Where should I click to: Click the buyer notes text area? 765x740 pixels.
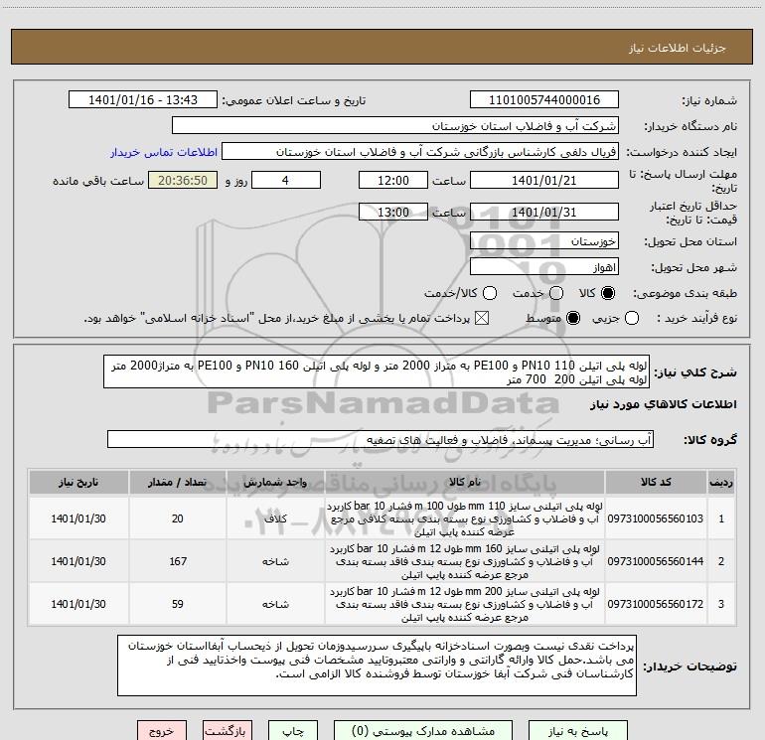click(x=377, y=666)
